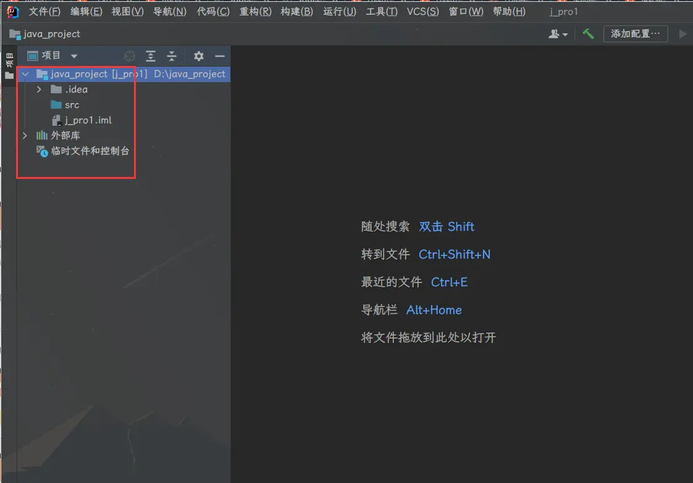Open project panel settings gear
The width and height of the screenshot is (693, 483).
pyautogui.click(x=198, y=56)
